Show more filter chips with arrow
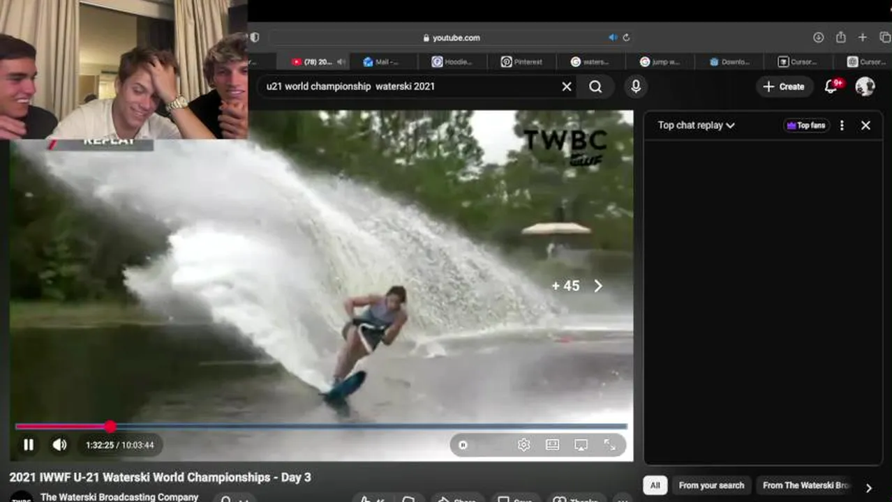892x502 pixels. 869,487
